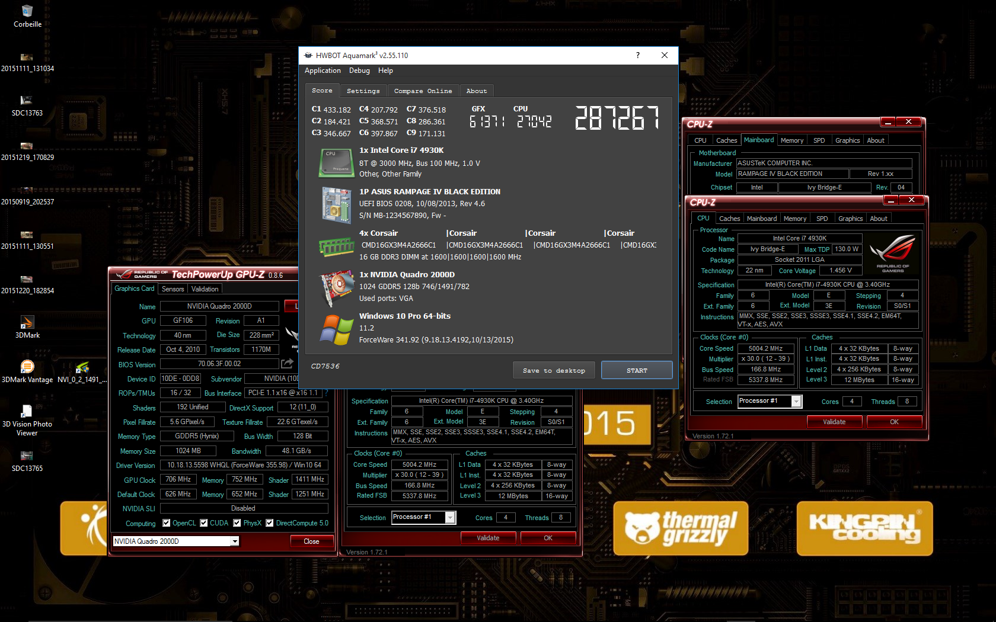Viewport: 996px width, 622px height.
Task: Click the Windows logo icon in Aquamark
Action: [x=337, y=329]
